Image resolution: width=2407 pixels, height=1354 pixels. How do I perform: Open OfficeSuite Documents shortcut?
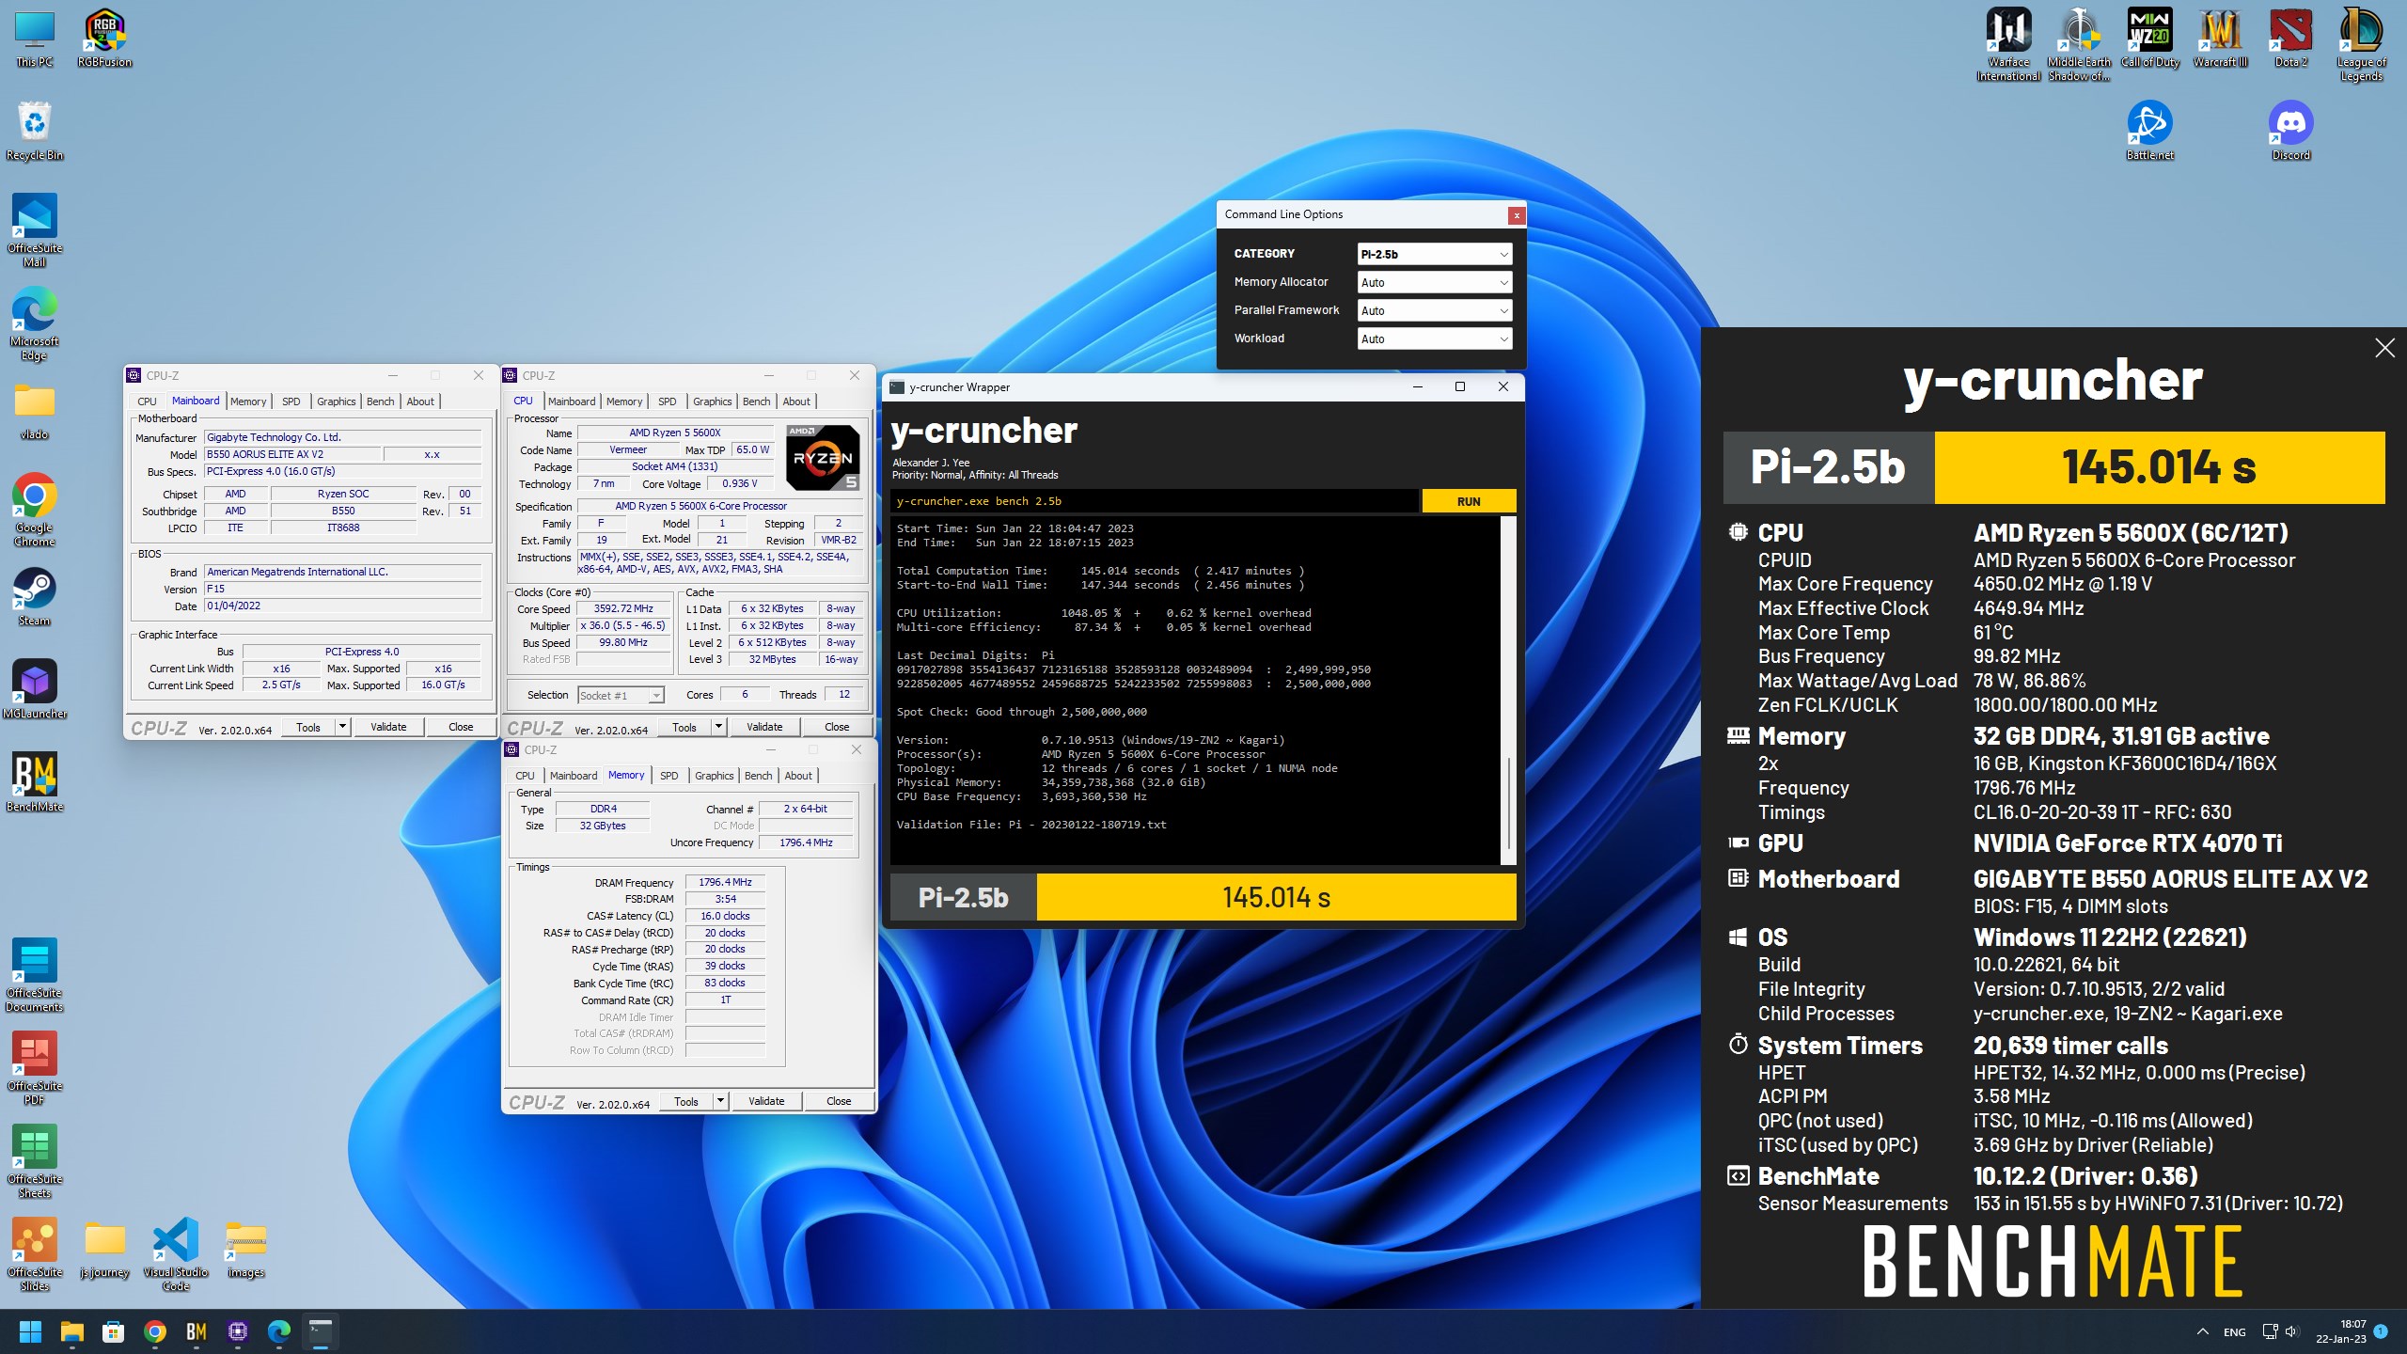(x=35, y=975)
